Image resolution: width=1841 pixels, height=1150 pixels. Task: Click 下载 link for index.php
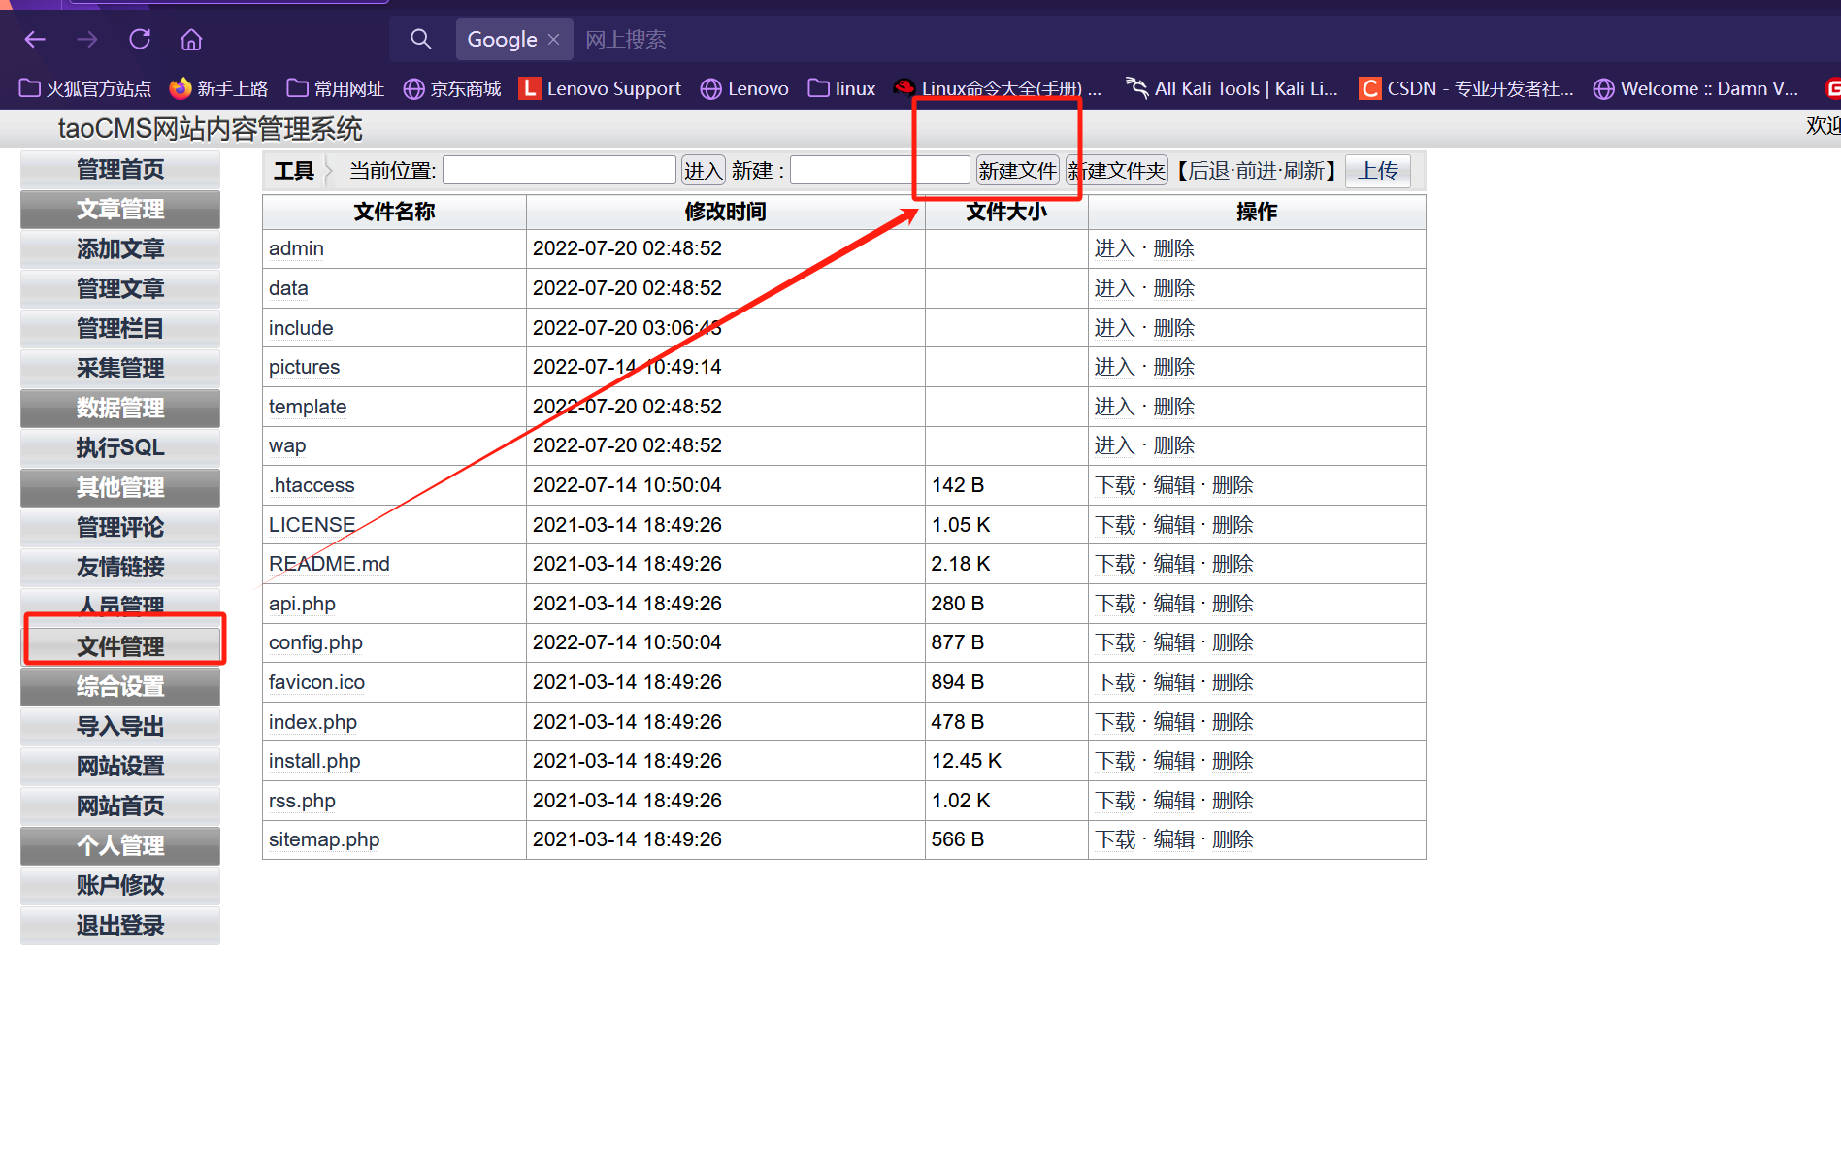click(x=1114, y=722)
